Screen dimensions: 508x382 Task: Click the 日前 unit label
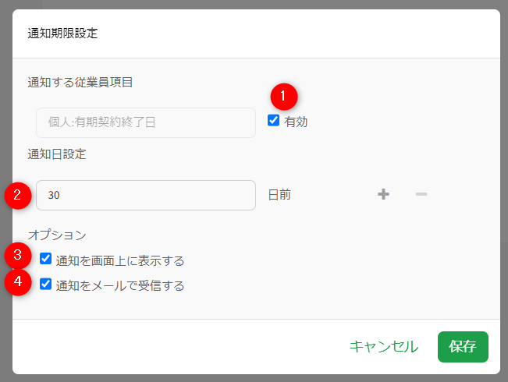[279, 195]
